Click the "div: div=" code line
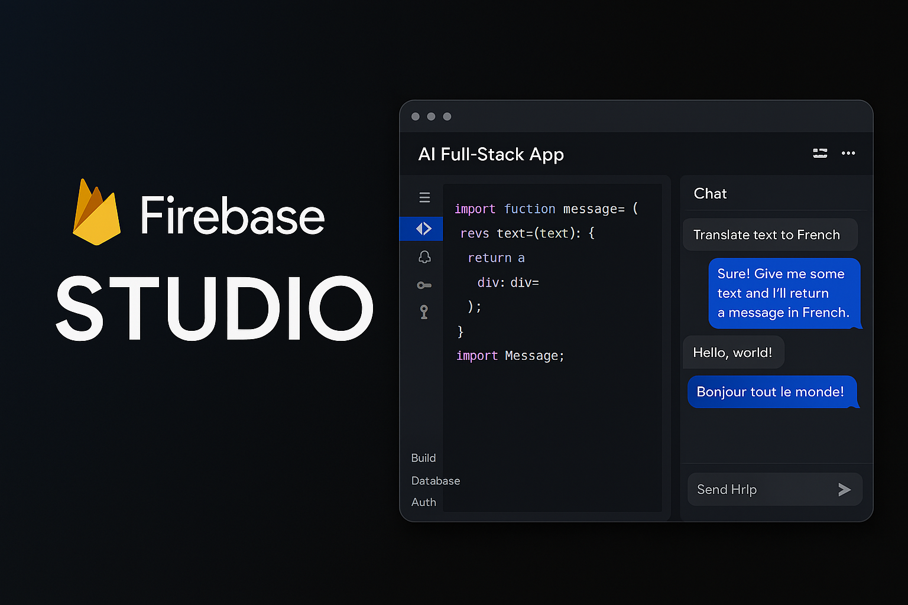This screenshot has width=908, height=605. coord(508,282)
